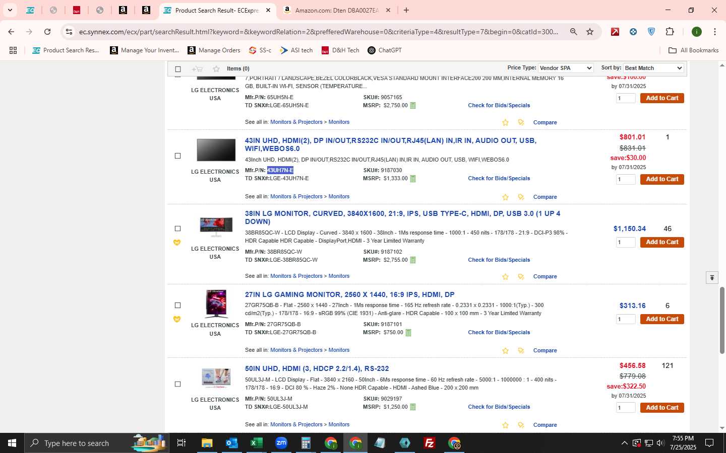Click the Windows taskbar search box

(96, 443)
